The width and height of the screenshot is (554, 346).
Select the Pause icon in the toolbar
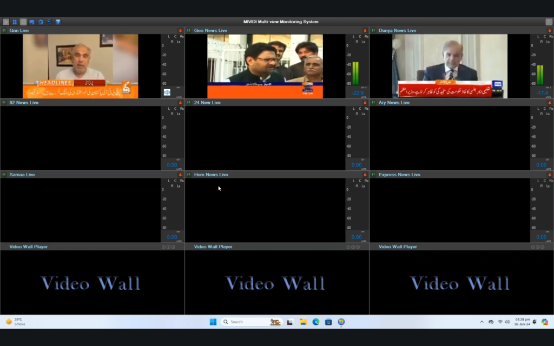[15, 22]
